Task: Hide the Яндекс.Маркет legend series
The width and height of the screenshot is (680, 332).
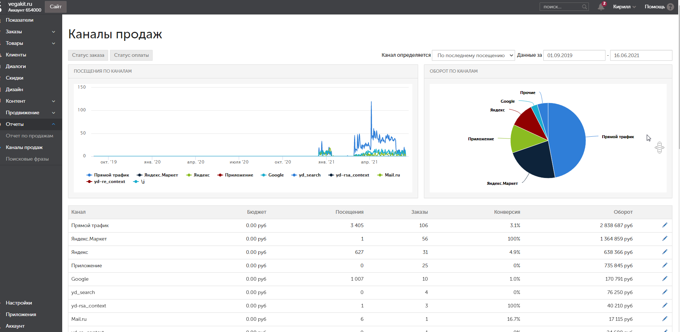Action: pos(157,175)
